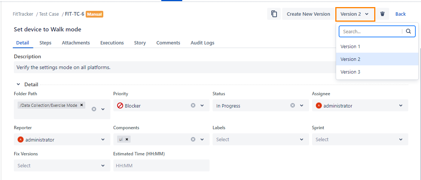This screenshot has height=180, width=421.
Task: Expand the Priority dropdown arrow
Action: pos(202,106)
